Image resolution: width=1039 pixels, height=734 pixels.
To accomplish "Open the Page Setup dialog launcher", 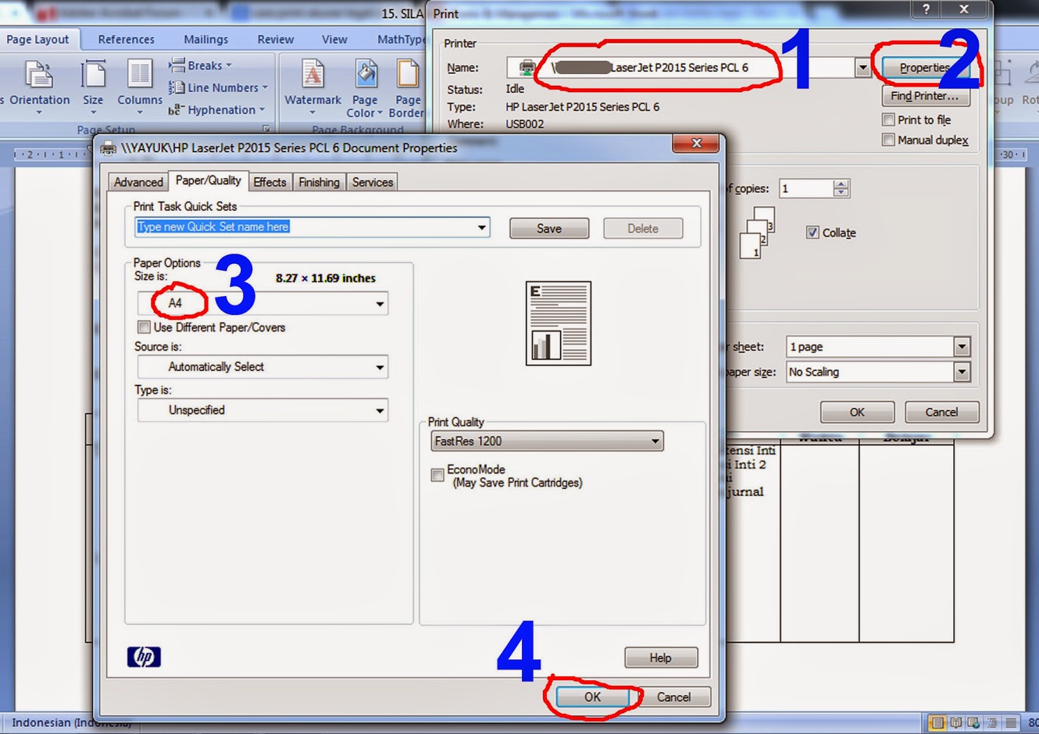I will coord(266,129).
